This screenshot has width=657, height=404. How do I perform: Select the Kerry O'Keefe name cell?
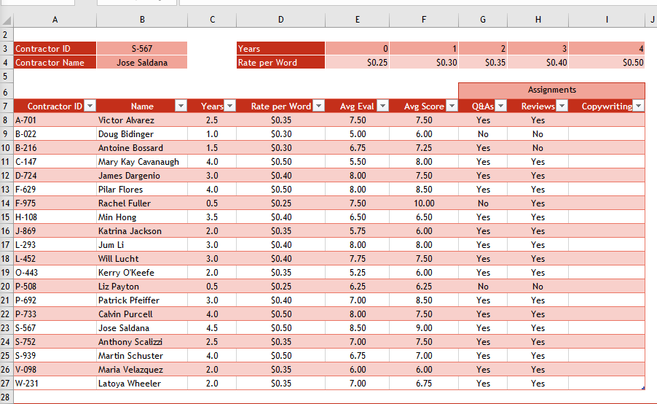coord(142,272)
